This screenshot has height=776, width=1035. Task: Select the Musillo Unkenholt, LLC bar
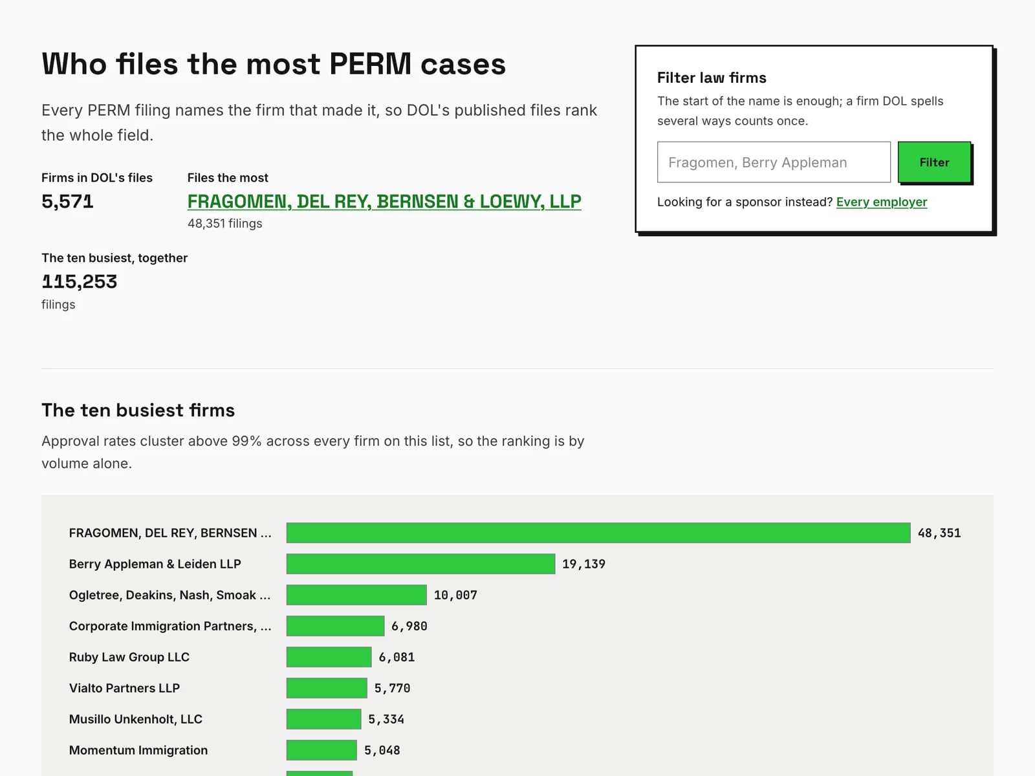pyautogui.click(x=323, y=719)
